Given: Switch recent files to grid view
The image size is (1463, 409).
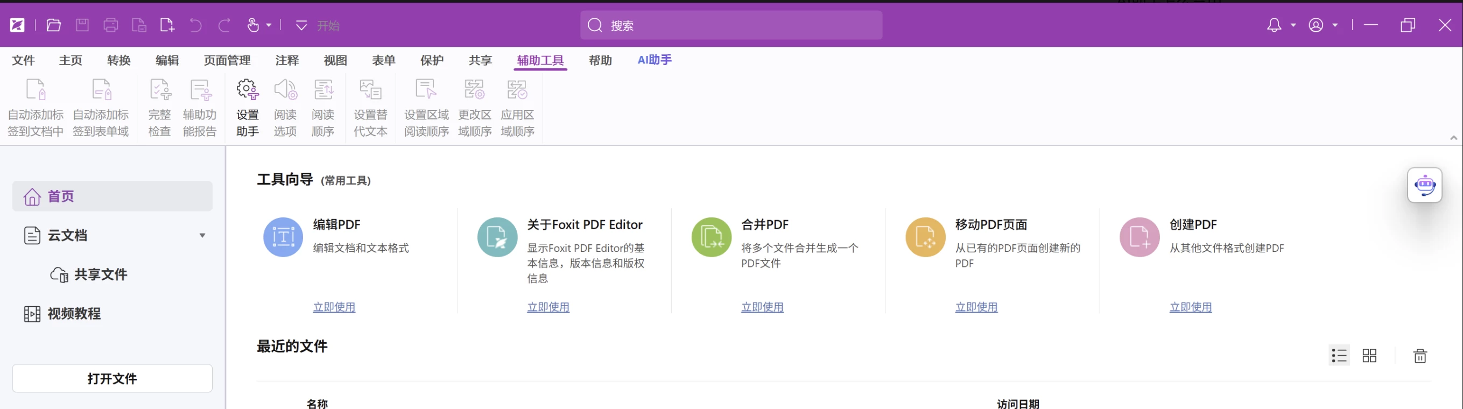Looking at the screenshot, I should tap(1369, 356).
